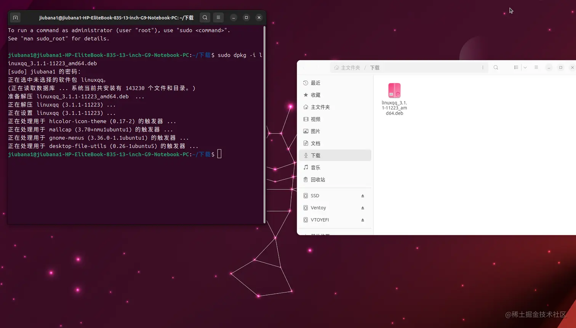Select 最近 in the Files sidebar

click(335, 83)
